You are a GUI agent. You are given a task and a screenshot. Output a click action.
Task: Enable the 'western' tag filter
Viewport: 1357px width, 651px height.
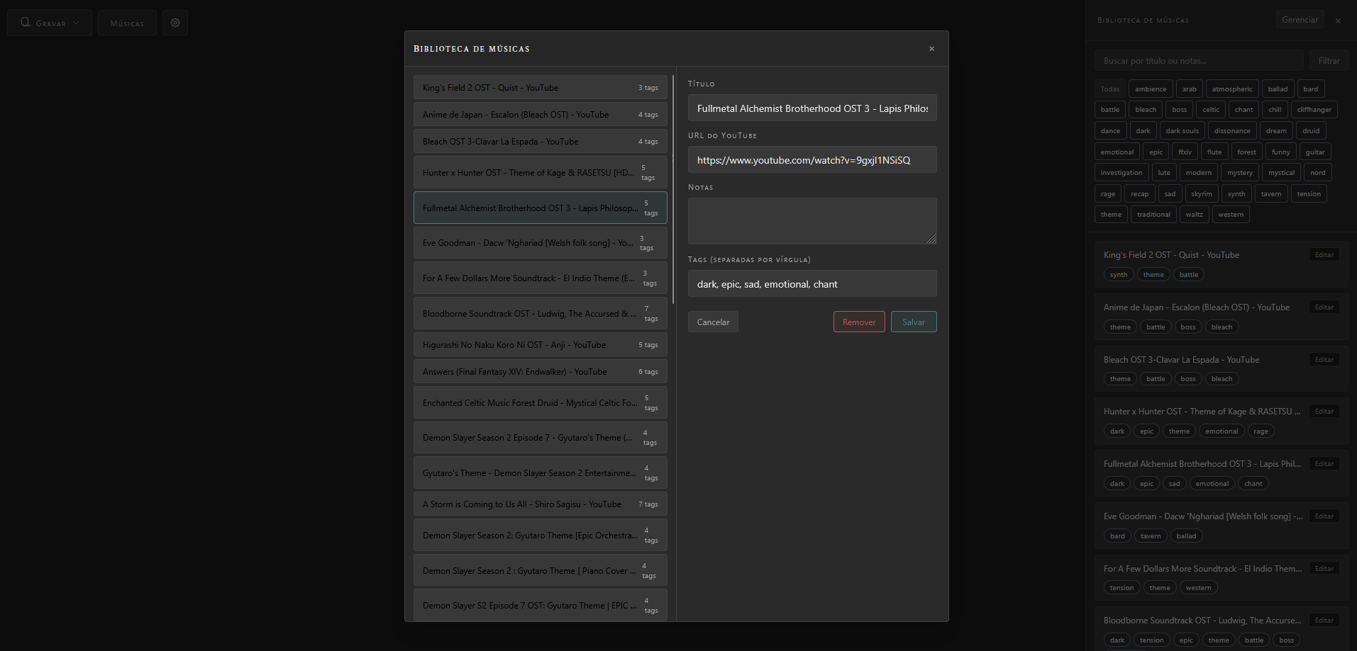coord(1230,214)
